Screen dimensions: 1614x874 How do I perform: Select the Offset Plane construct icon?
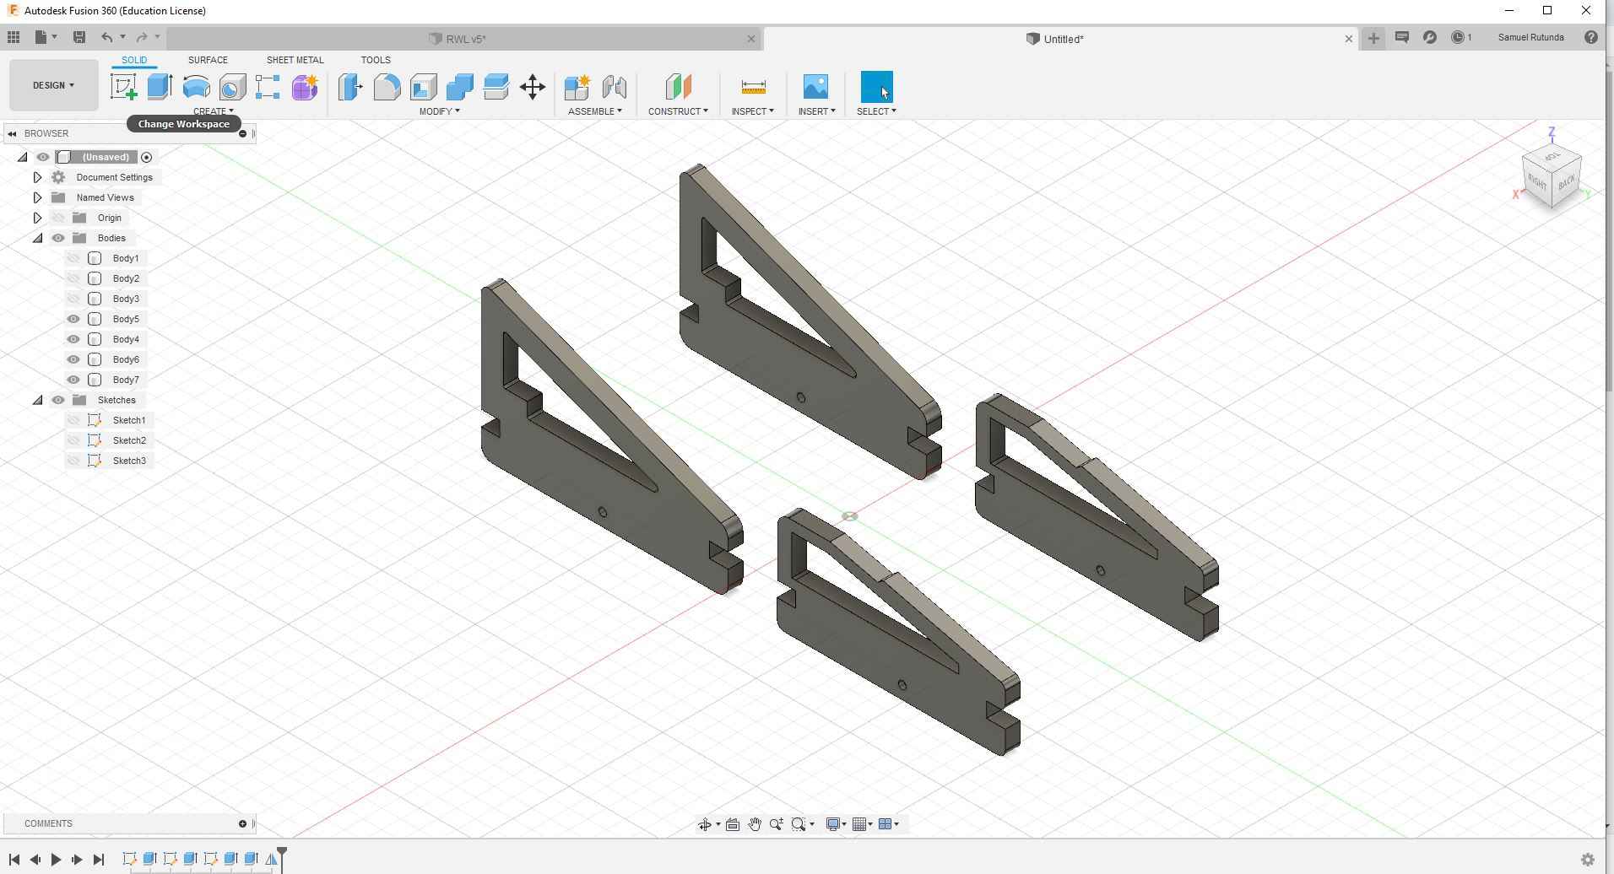pos(678,87)
